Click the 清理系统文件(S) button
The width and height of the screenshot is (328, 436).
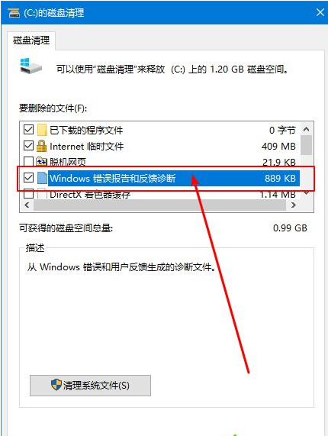point(90,386)
